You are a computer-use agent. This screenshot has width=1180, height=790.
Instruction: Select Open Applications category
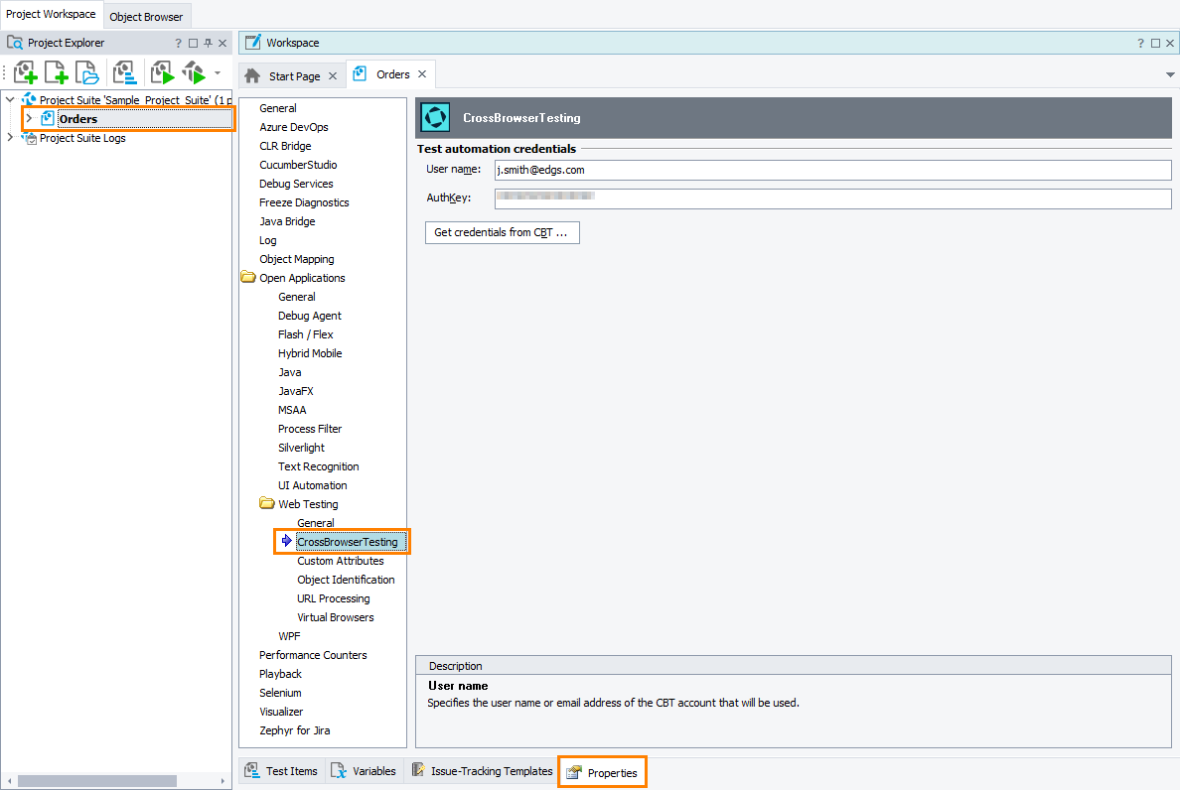click(x=302, y=277)
